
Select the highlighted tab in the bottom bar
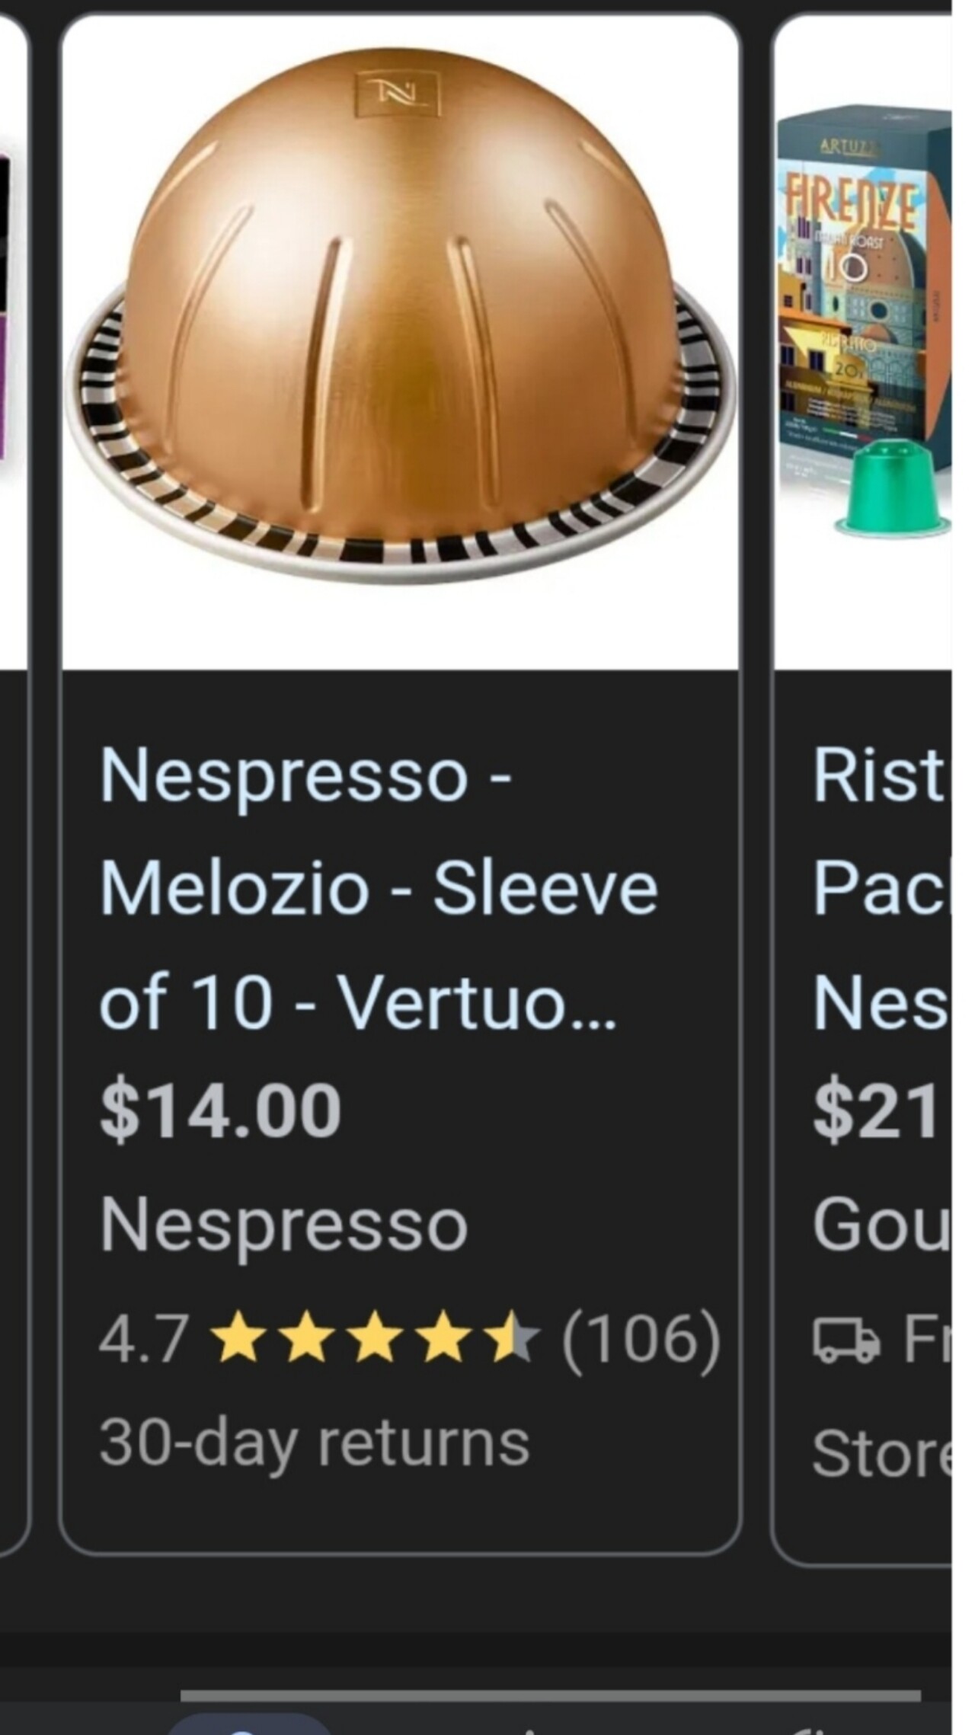point(250,1724)
